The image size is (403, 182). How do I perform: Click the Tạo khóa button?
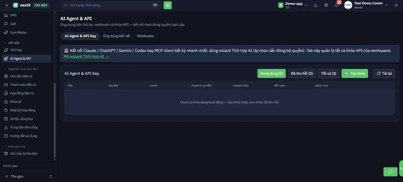point(355,73)
